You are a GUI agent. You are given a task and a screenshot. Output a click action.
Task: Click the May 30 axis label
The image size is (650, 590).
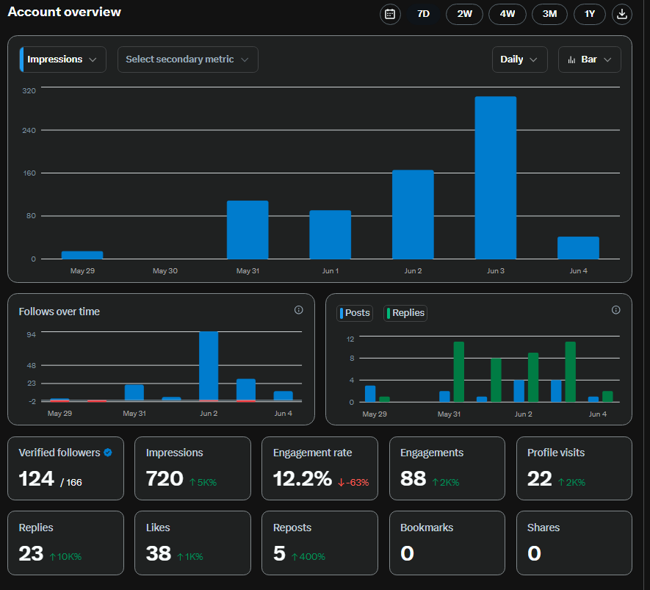point(165,270)
